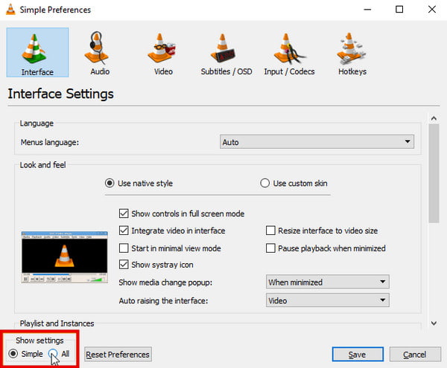This screenshot has width=447, height=368.
Task: Open the Menus language dropdown
Action: [x=317, y=142]
